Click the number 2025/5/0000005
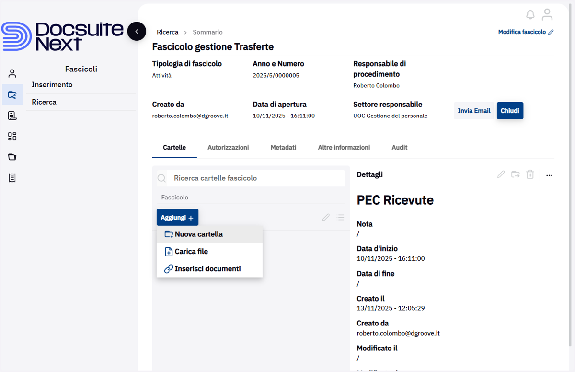Viewport: 575px width, 372px height. (x=276, y=76)
